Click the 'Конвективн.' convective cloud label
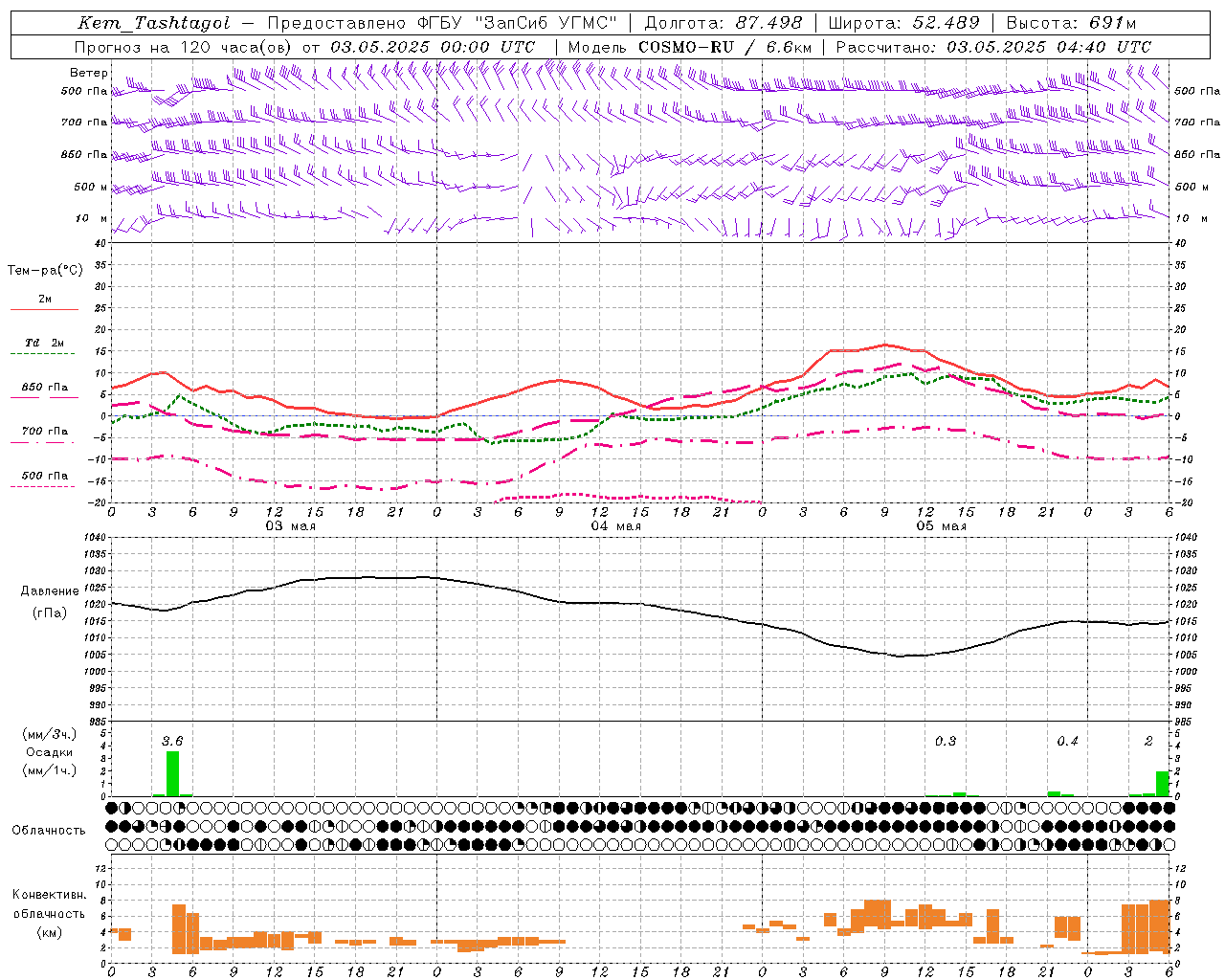This screenshot has width=1225, height=980. (50, 895)
